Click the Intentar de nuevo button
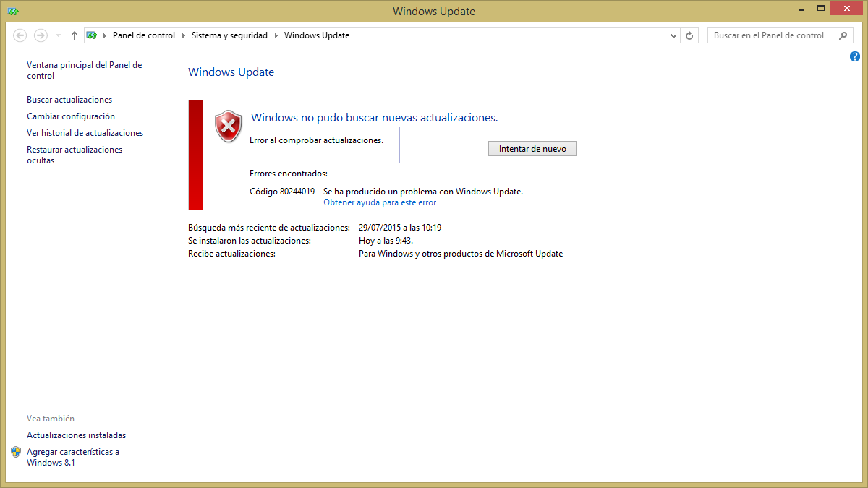Image resolution: width=868 pixels, height=488 pixels. pyautogui.click(x=533, y=148)
